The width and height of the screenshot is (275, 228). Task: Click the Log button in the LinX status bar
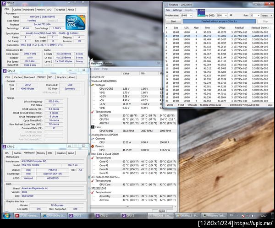coord(270,105)
